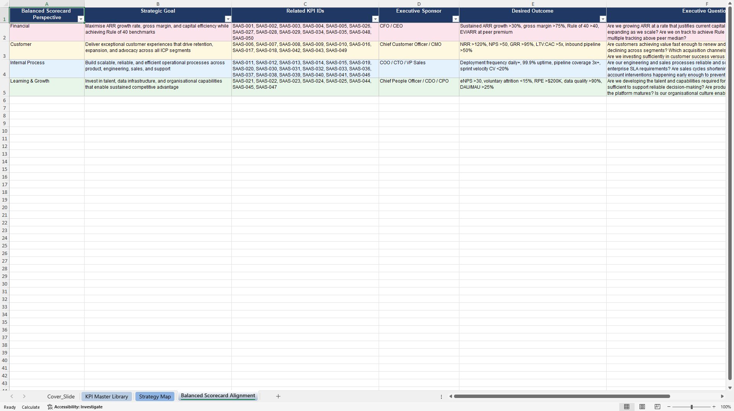Click zoom out minus button

[669, 407]
